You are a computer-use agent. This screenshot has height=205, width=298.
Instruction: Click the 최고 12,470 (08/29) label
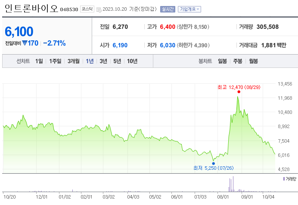tap(239, 87)
